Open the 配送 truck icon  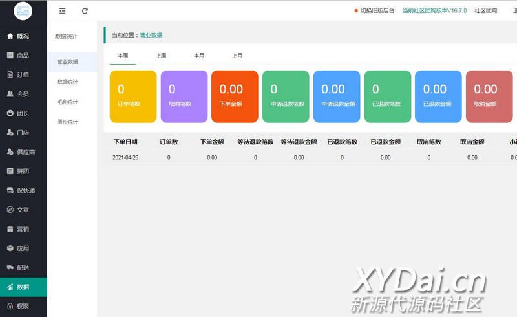click(10, 267)
